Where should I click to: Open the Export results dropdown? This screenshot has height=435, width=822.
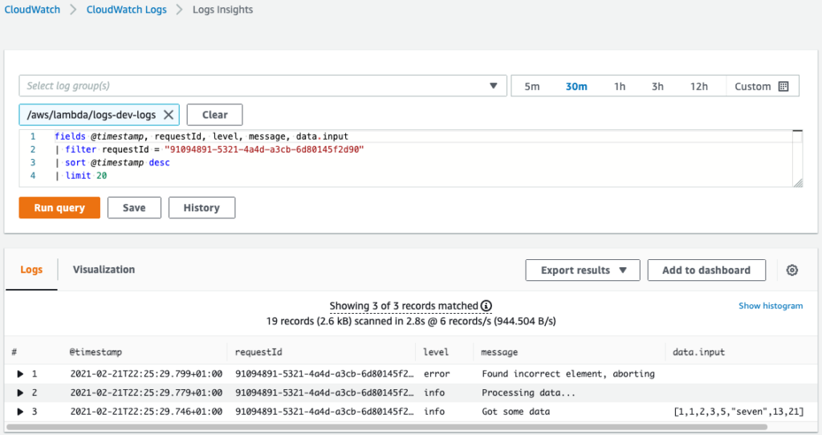tap(583, 270)
